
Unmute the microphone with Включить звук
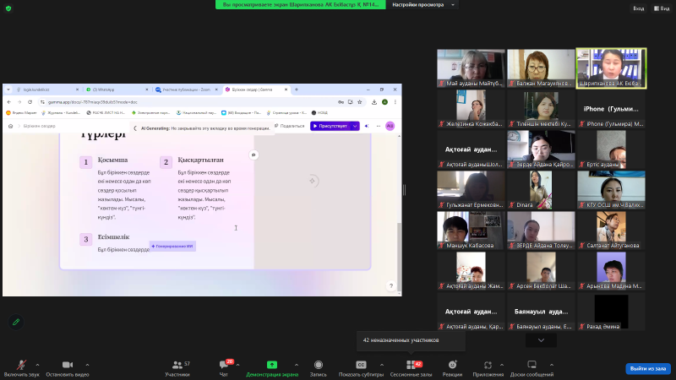point(20,365)
